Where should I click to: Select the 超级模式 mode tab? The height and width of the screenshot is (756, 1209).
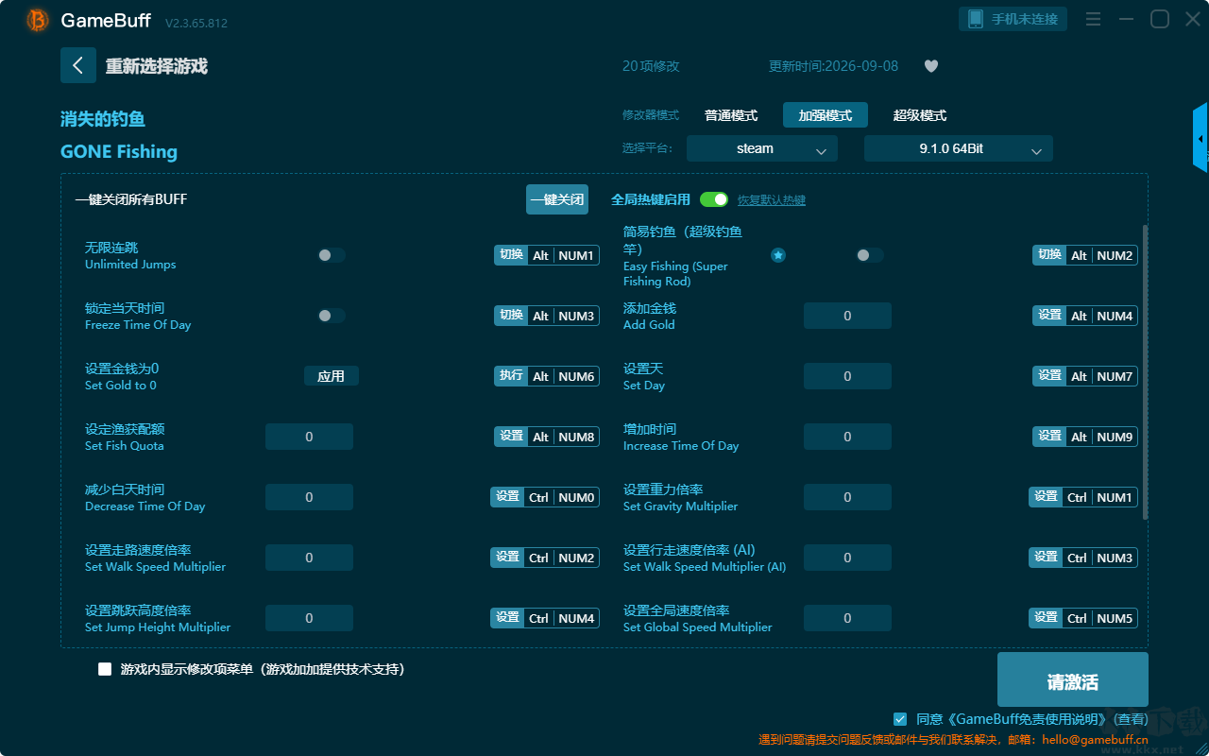click(920, 115)
